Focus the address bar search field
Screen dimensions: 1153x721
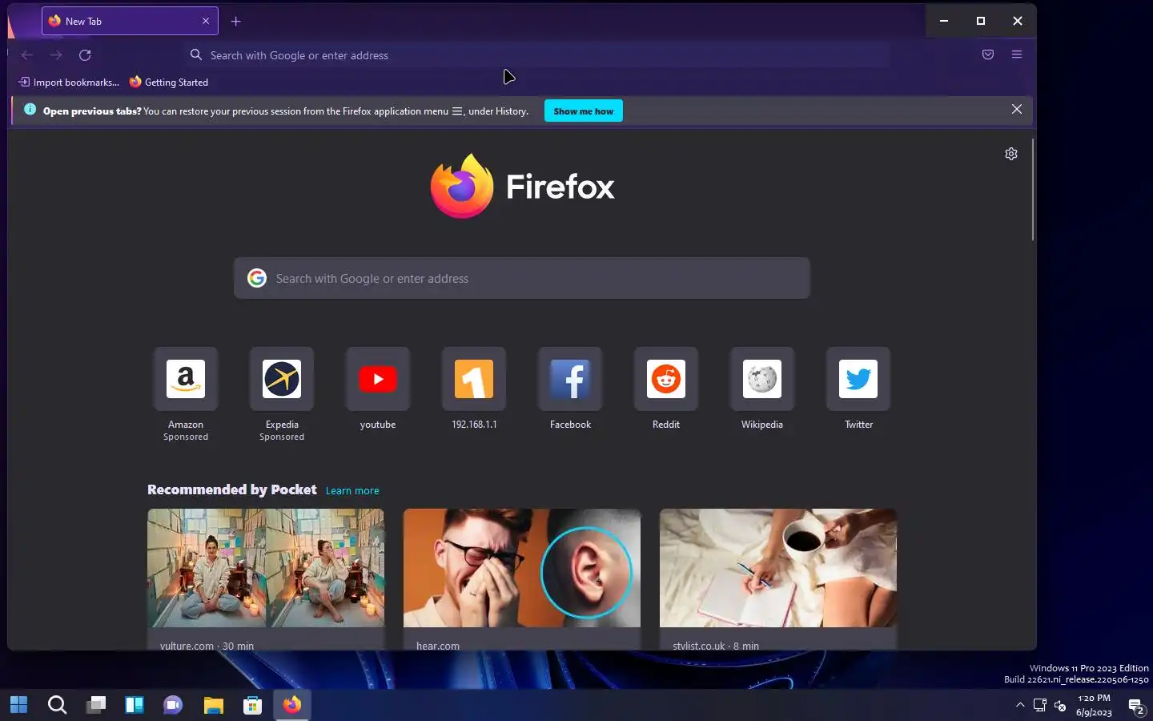pos(536,55)
